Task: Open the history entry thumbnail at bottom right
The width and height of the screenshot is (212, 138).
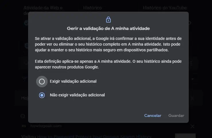Action: pyautogui.click(x=185, y=136)
